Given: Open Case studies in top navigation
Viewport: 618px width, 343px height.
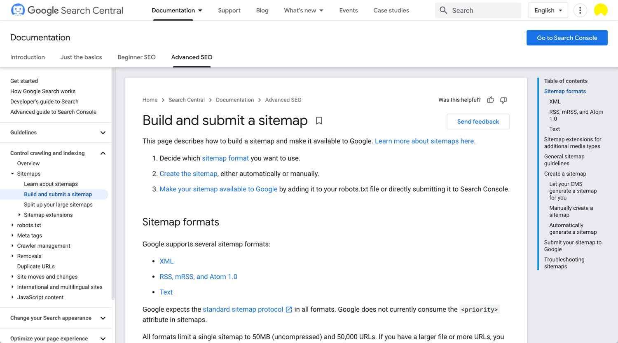Looking at the screenshot, I should (x=391, y=10).
